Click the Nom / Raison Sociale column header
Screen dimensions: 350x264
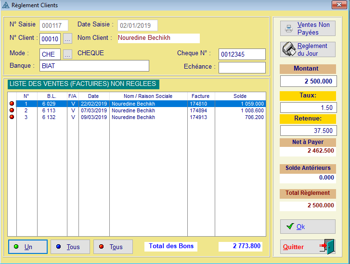pos(148,96)
